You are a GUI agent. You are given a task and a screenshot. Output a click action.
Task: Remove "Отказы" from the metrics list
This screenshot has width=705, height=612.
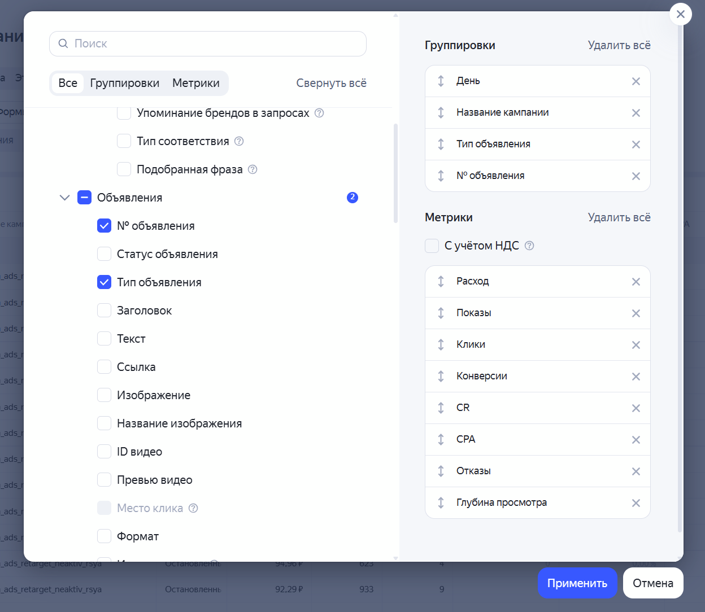[x=636, y=471]
